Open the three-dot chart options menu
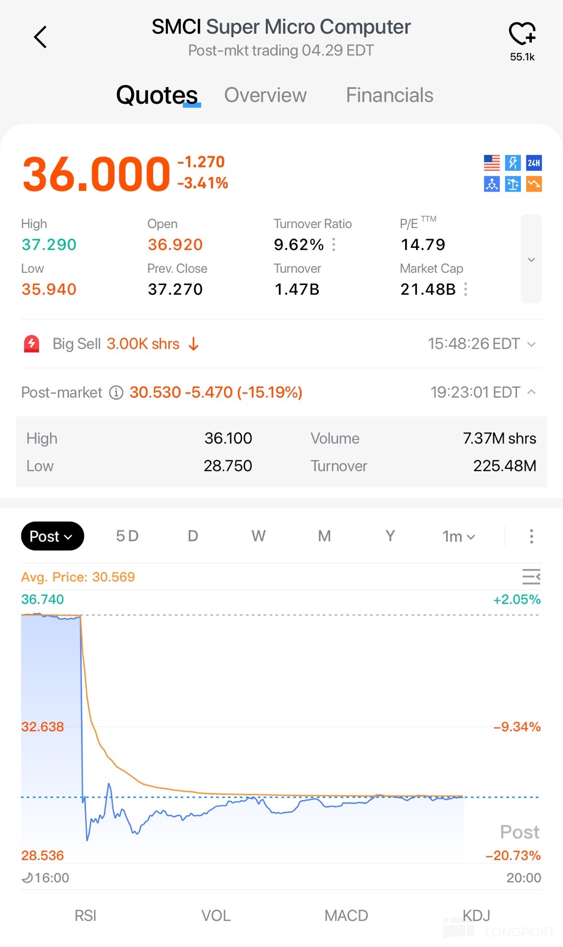563x947 pixels. point(531,536)
